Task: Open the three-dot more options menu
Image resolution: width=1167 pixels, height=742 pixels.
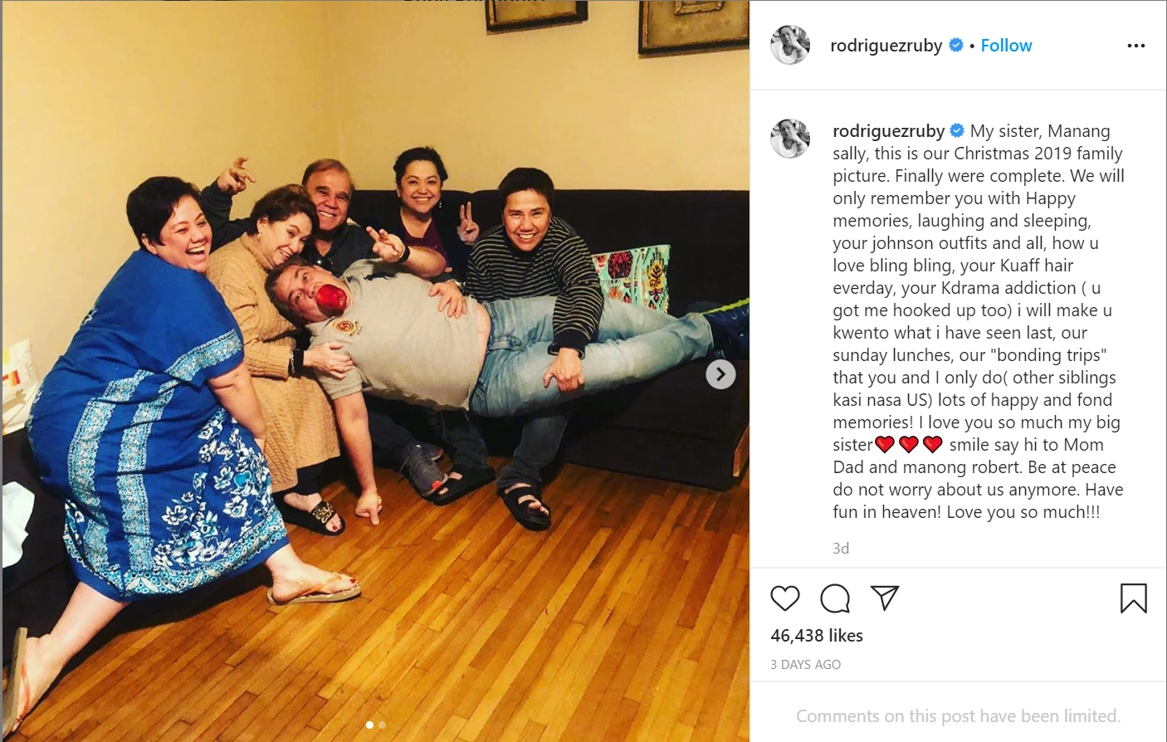Action: 1135,46
